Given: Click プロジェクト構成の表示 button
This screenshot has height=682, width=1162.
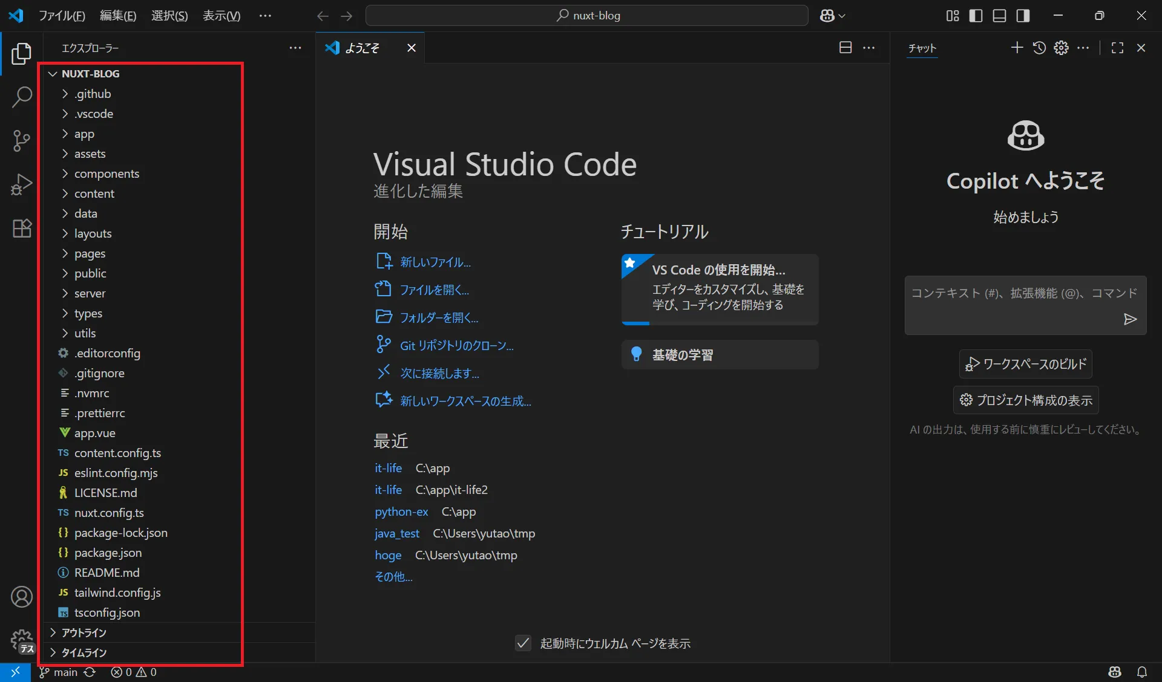Looking at the screenshot, I should (1025, 400).
